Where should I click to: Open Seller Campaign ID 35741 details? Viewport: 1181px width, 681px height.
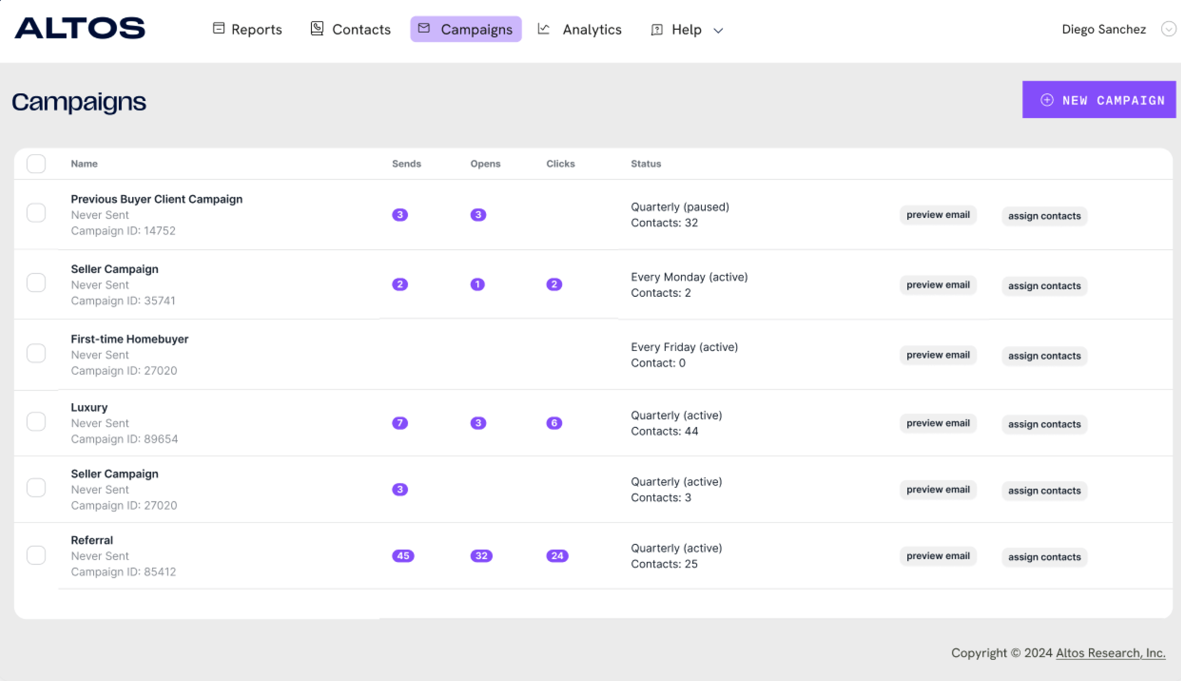point(114,268)
